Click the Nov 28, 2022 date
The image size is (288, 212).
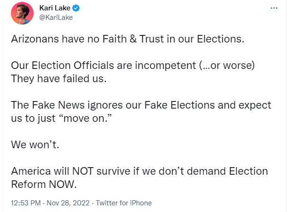pos(67,203)
